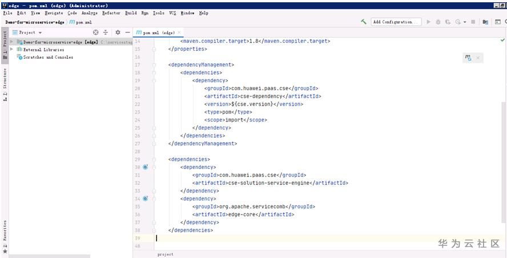507x258 pixels.
Task: Open the Analyze menu
Action: 90,13
